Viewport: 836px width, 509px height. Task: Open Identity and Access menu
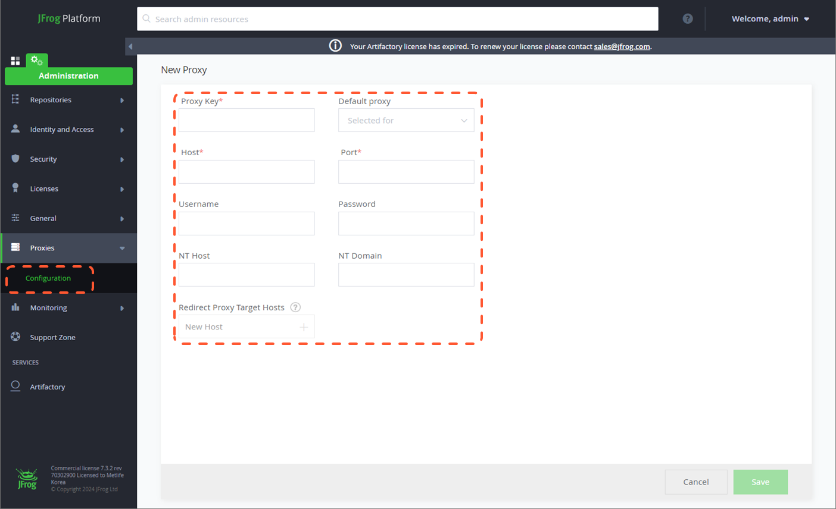62,130
